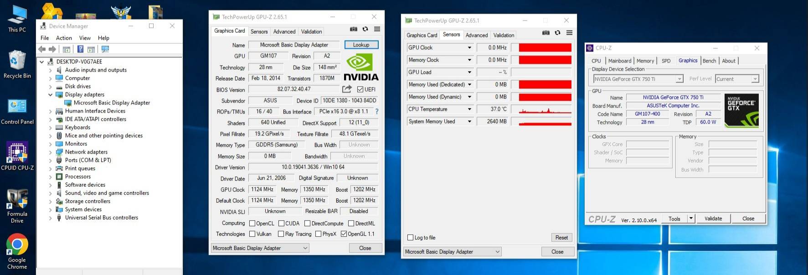The image size is (808, 275).
Task: Enable the Vulkan checkbox
Action: (x=252, y=234)
